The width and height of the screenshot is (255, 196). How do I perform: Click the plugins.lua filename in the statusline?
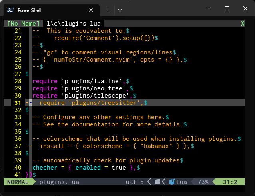point(59,182)
